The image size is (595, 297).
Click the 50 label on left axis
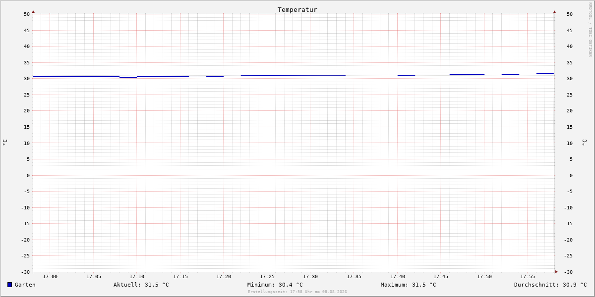27,14
